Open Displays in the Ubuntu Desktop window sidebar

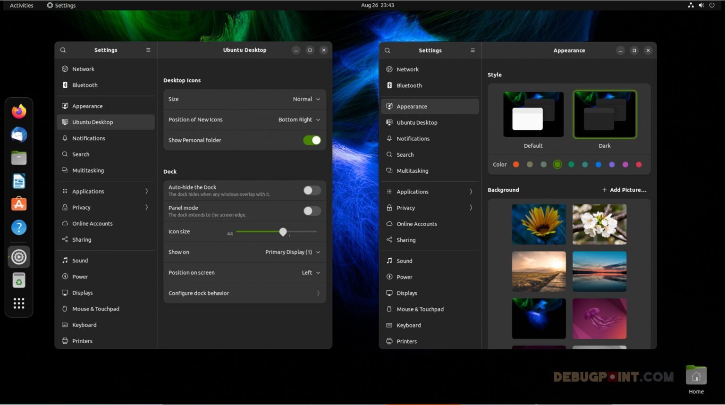(x=106, y=293)
